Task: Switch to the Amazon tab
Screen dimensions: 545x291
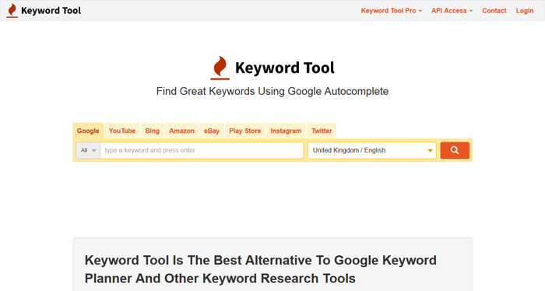Action: (181, 131)
